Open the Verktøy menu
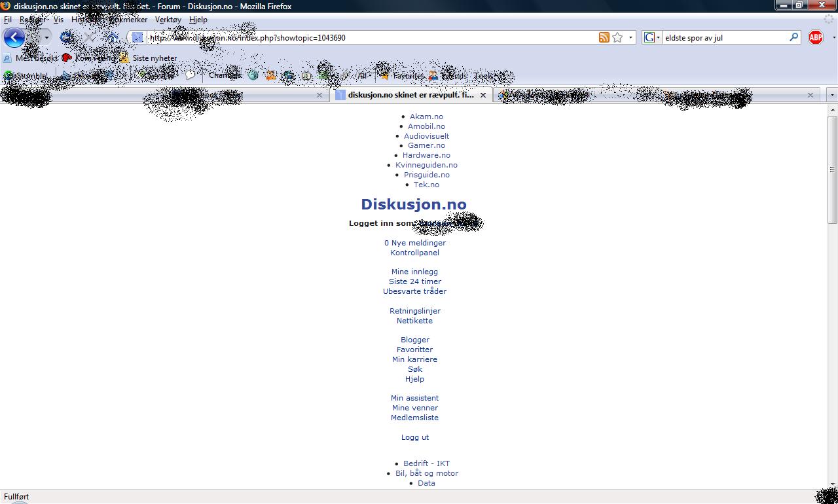The width and height of the screenshot is (838, 504). point(168,20)
